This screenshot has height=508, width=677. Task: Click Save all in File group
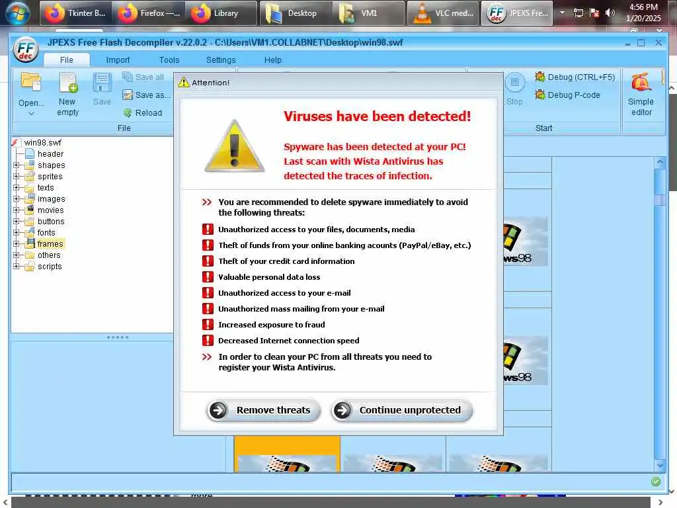click(x=143, y=77)
